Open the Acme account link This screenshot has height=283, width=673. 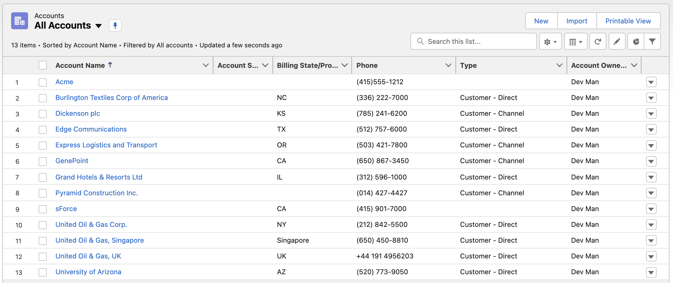click(64, 82)
